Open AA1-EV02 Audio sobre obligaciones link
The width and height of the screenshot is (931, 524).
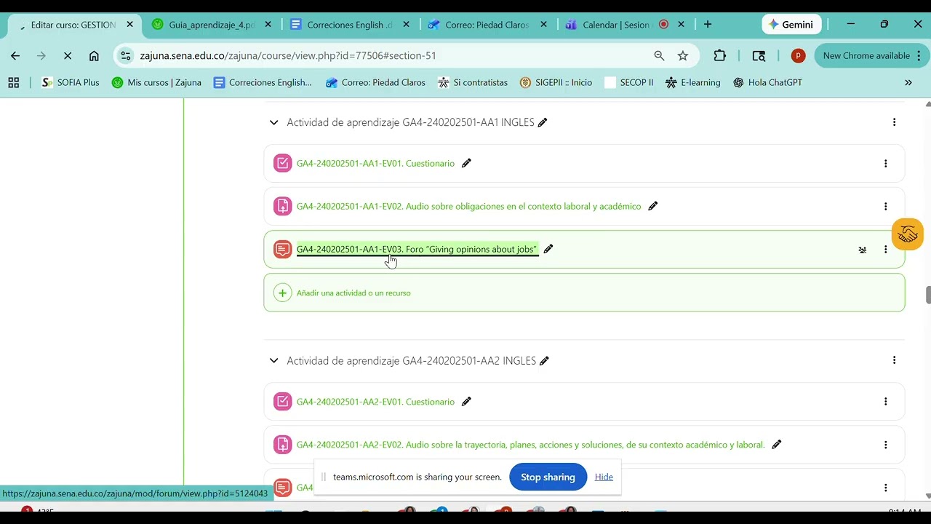click(x=468, y=206)
